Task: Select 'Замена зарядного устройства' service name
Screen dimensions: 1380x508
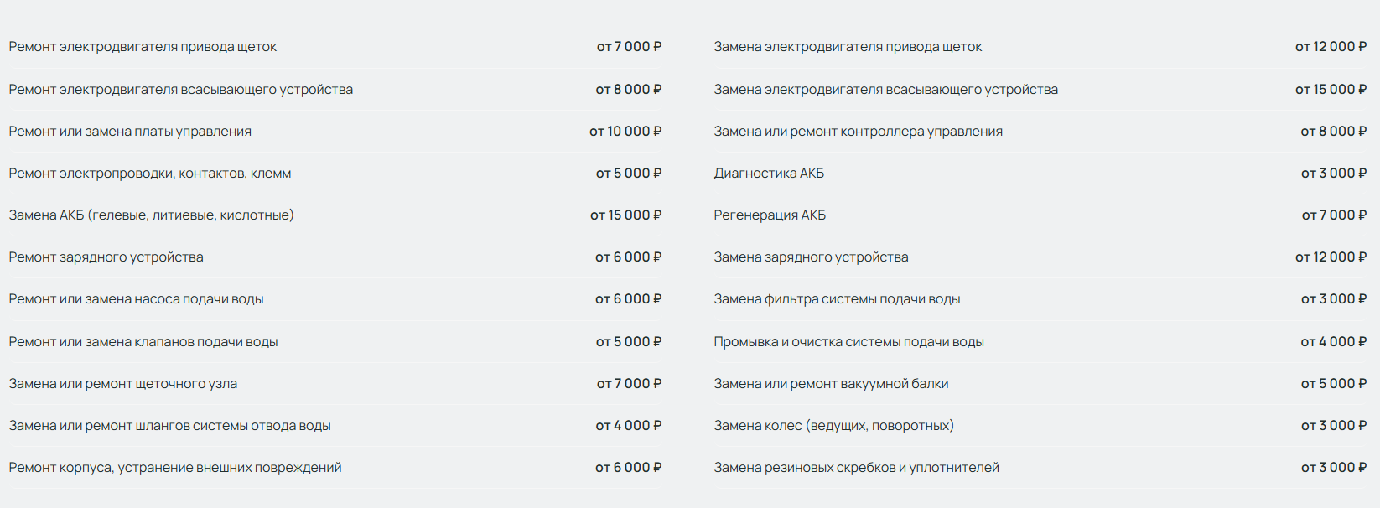Action: tap(811, 257)
